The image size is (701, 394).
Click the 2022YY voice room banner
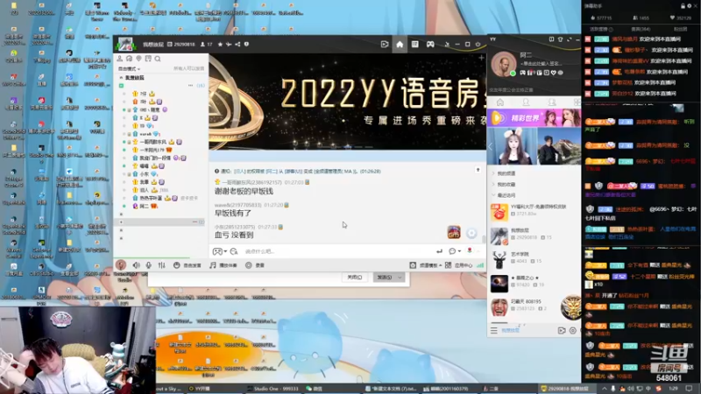[347, 102]
